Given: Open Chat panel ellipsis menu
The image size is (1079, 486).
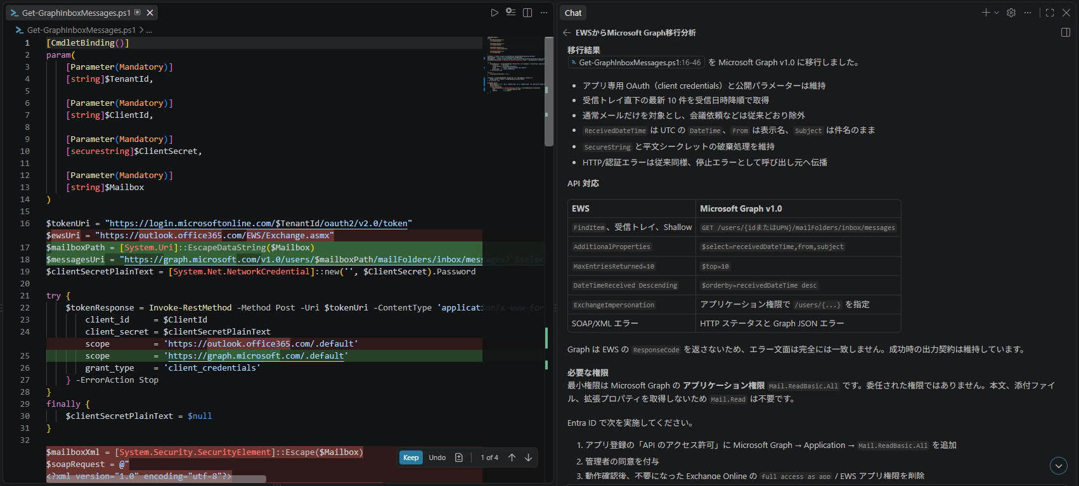Looking at the screenshot, I should click(x=1028, y=13).
